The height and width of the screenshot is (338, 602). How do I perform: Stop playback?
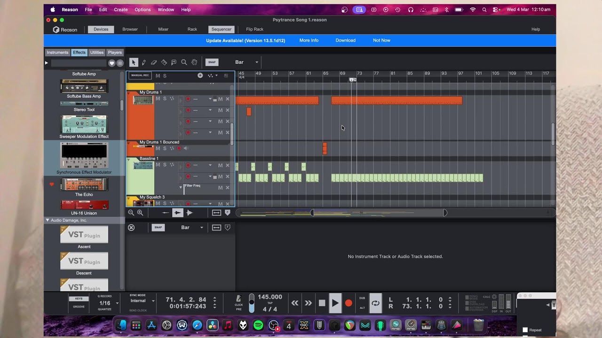click(x=322, y=303)
